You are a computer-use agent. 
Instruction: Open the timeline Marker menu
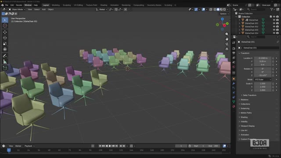point(18,146)
